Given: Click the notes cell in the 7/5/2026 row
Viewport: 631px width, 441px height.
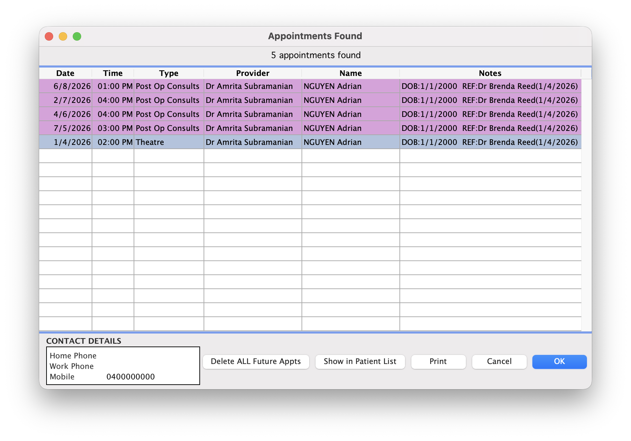Looking at the screenshot, I should point(490,128).
